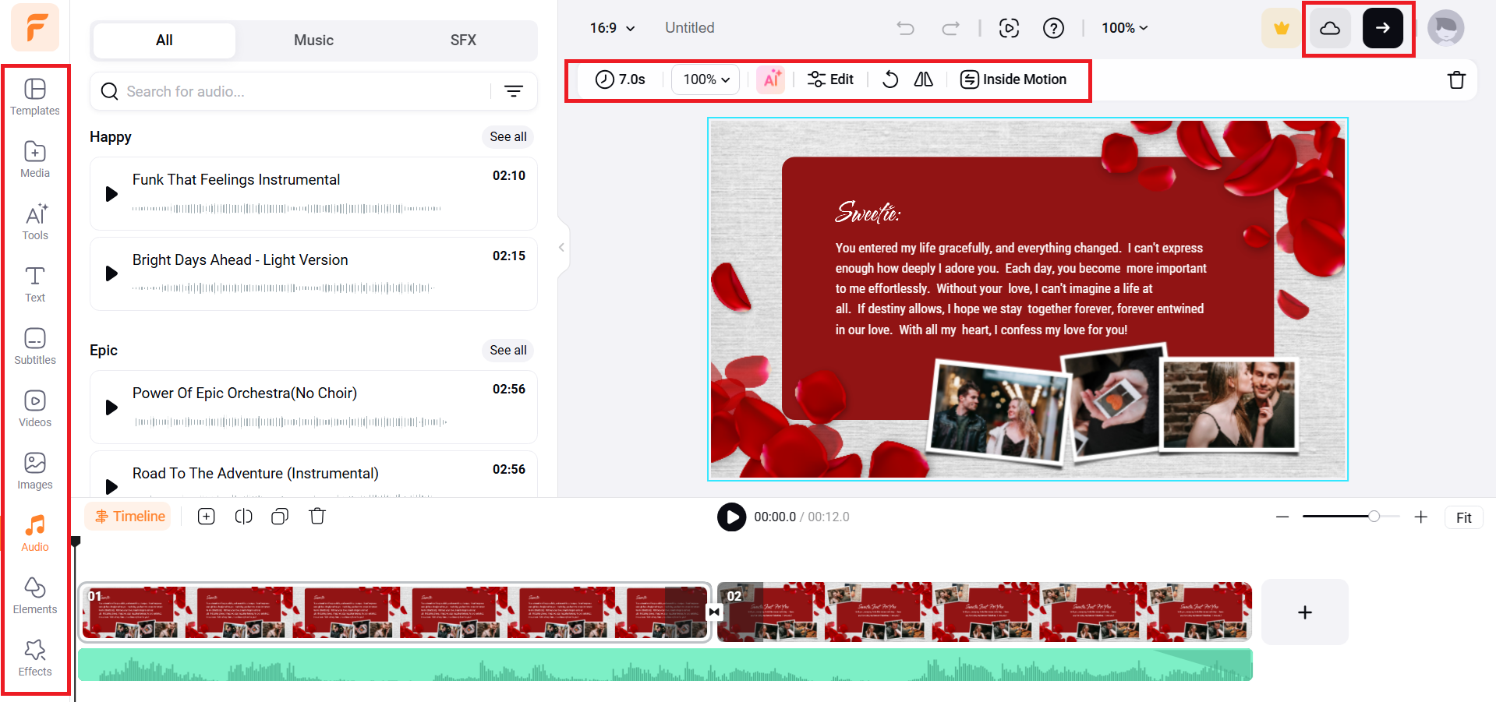Screen dimensions: 1496x702
Task: Open the Effects panel
Action: (x=35, y=657)
